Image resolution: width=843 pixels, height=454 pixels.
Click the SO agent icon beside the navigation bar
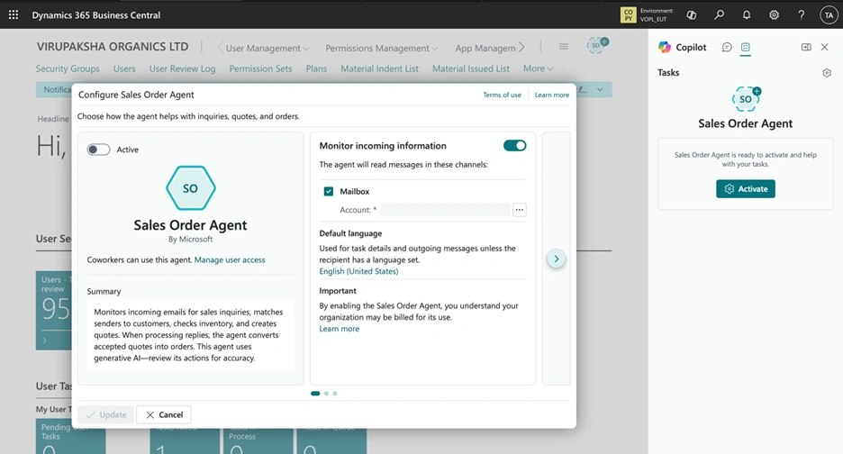(597, 45)
